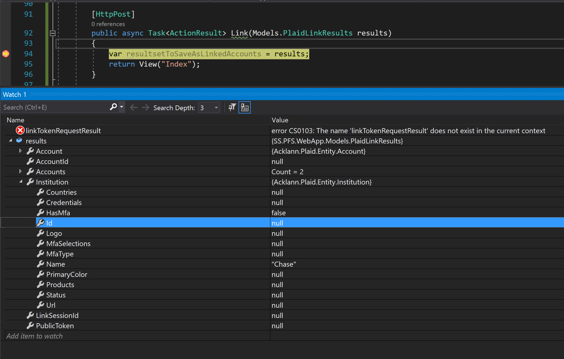Toggle the tab display icon in Watch toolbar
The image size is (564, 359).
(x=245, y=107)
